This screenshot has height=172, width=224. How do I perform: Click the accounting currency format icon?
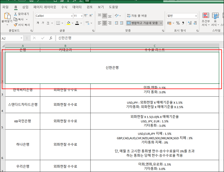[169, 23]
